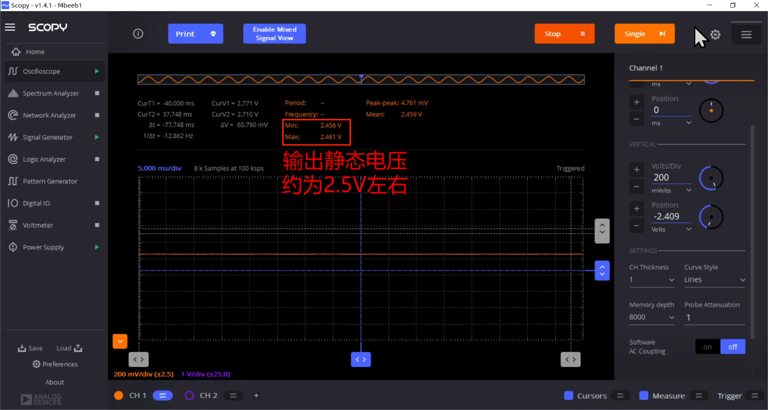This screenshot has width=768, height=410.
Task: Increase horizontal Position with plus button
Action: click(x=637, y=102)
